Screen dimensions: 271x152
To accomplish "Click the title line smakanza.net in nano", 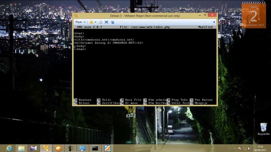I will tap(104, 40).
